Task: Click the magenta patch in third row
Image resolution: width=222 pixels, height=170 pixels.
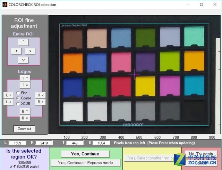Action: tap(170, 86)
